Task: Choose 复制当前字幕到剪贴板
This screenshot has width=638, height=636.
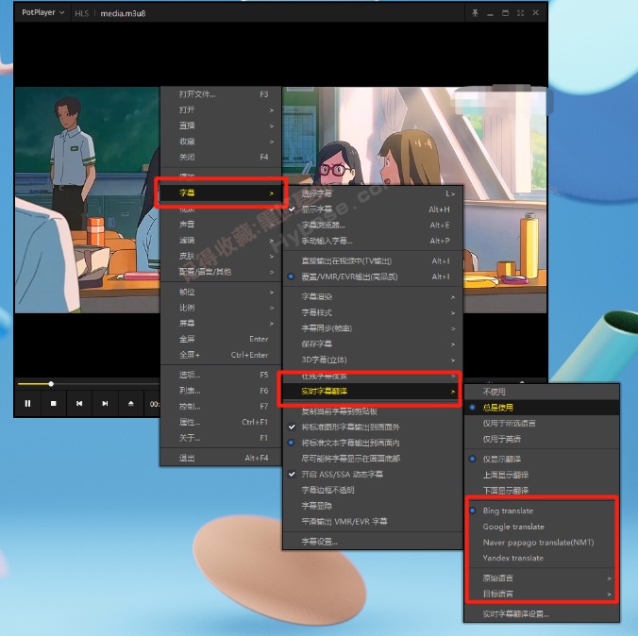Action: tap(373, 411)
